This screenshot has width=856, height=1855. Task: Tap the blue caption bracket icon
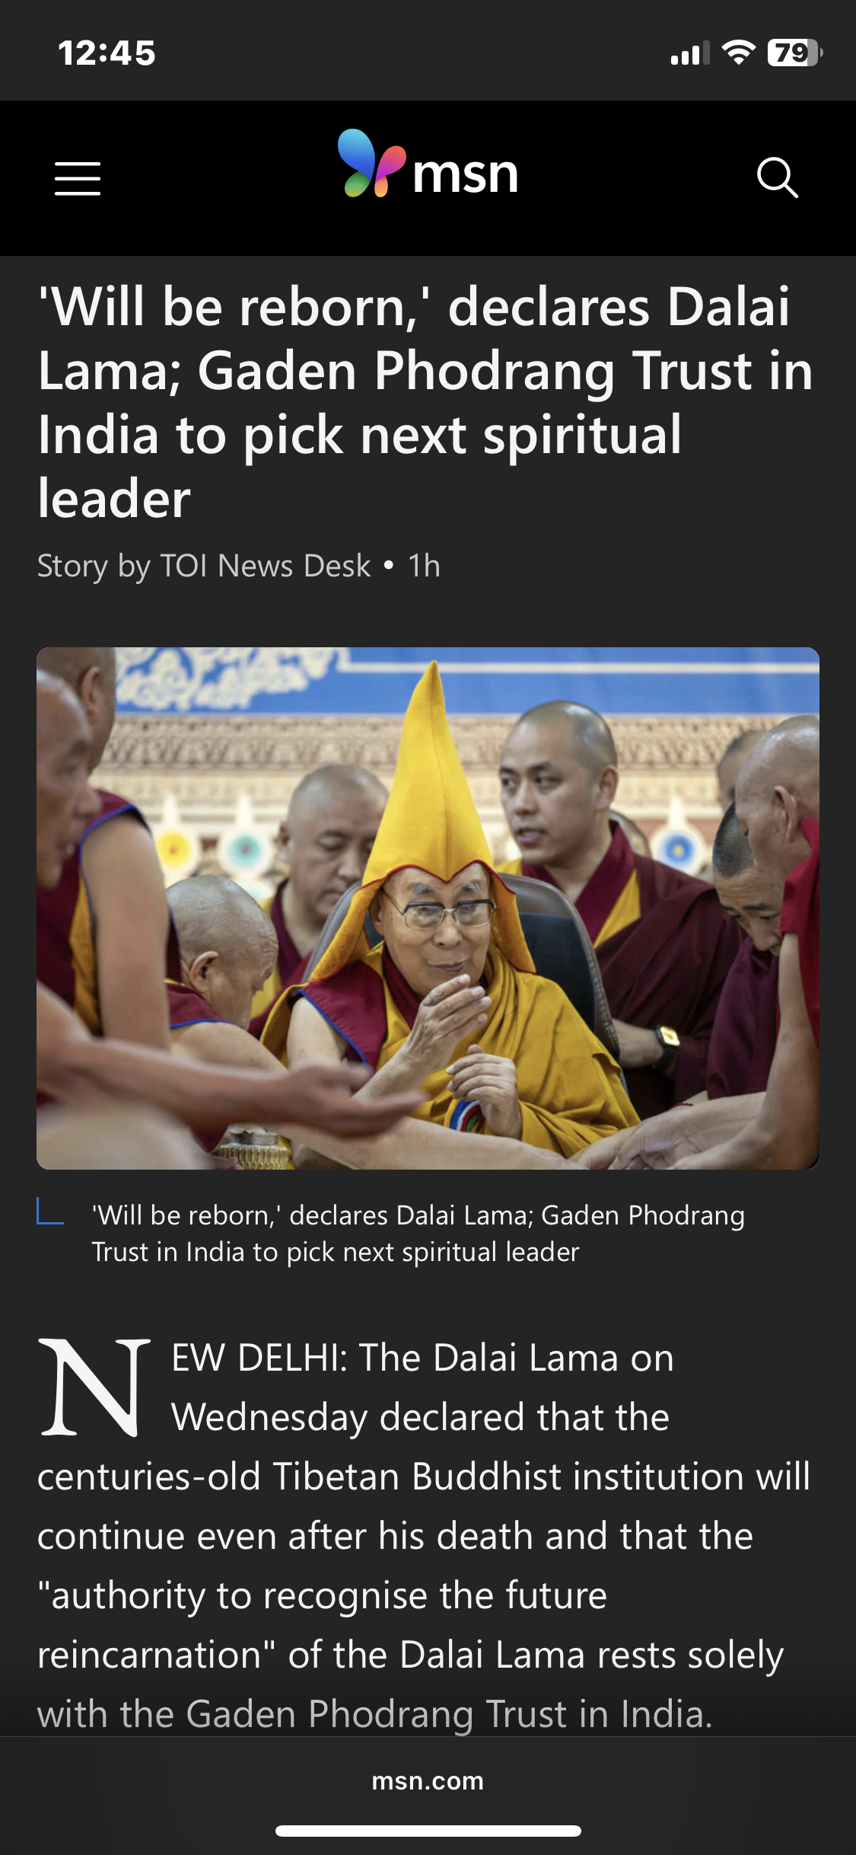(50, 1210)
